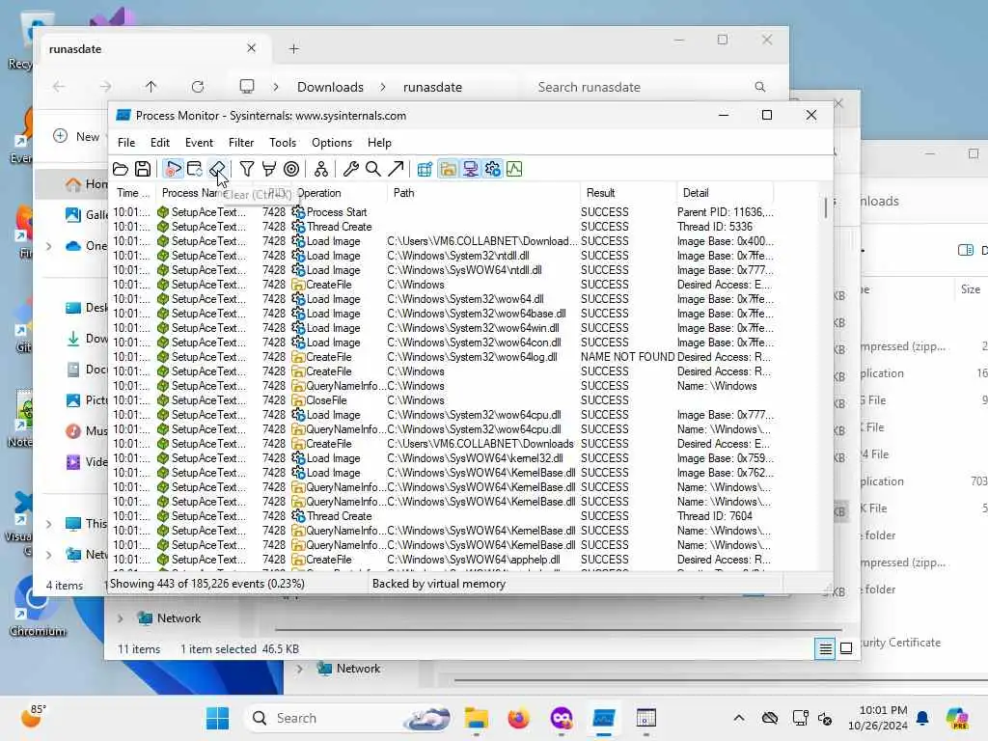The image size is (988, 741).
Task: Open the Tools menu
Action: tap(283, 143)
